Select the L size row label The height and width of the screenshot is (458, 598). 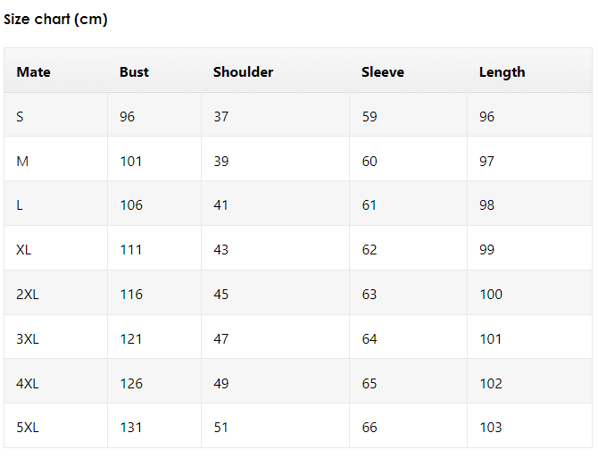(20, 205)
